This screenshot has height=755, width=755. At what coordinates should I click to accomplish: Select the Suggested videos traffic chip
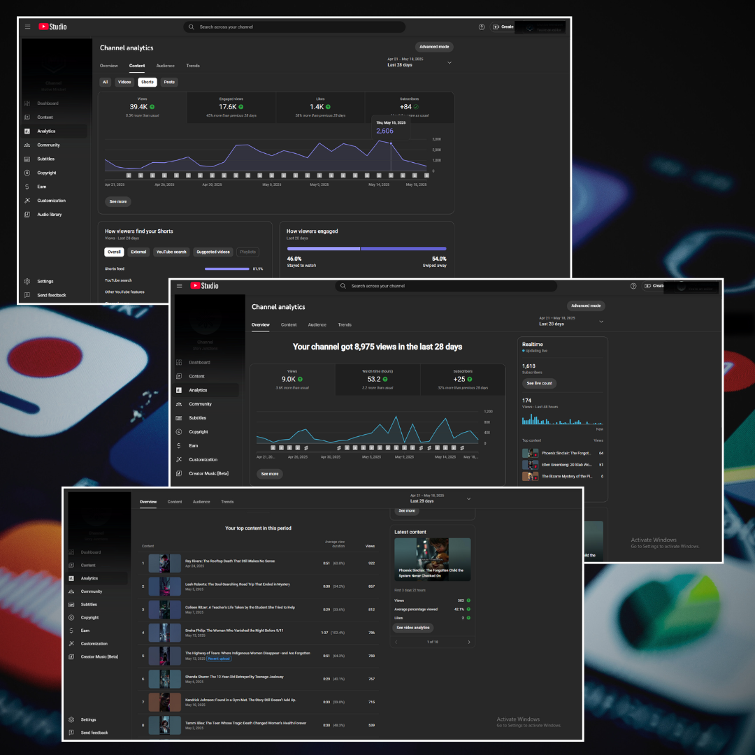[213, 252]
